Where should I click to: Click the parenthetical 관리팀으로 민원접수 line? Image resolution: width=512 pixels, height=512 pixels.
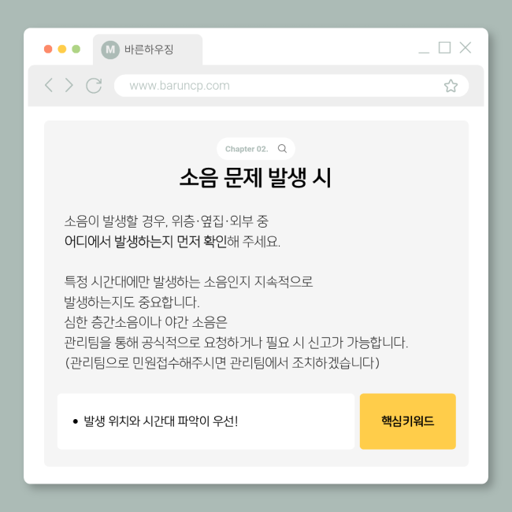(x=222, y=363)
